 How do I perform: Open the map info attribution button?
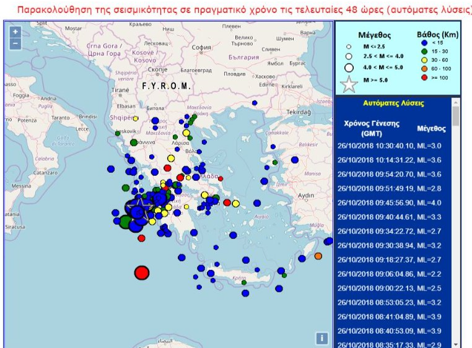point(322,338)
